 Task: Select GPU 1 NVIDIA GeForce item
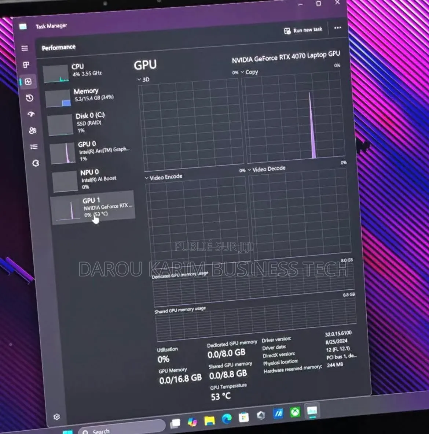point(93,208)
